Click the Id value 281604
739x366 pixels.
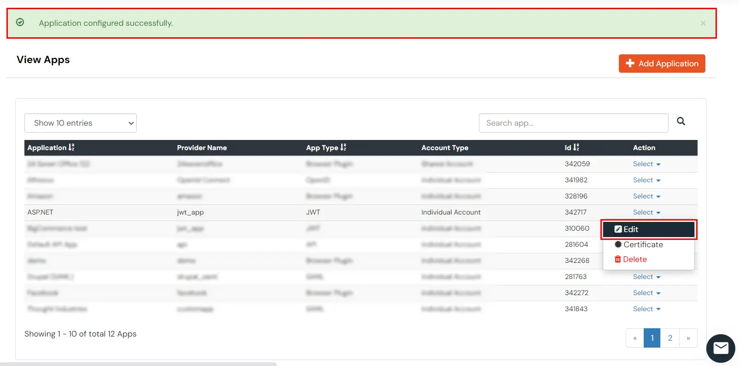pyautogui.click(x=576, y=244)
